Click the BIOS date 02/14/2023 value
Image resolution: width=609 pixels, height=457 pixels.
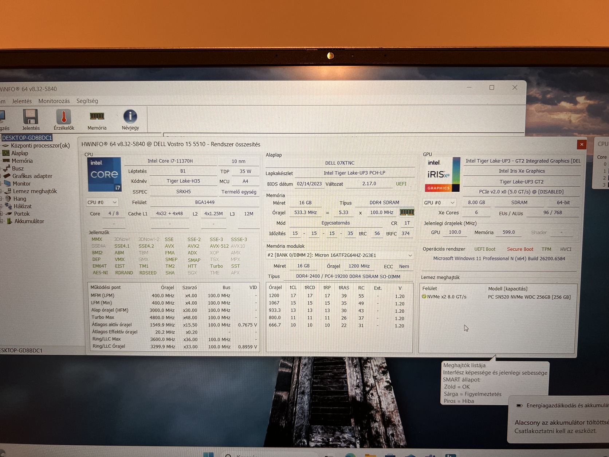click(309, 184)
